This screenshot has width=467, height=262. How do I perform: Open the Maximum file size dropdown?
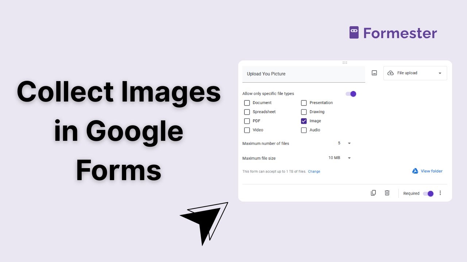pyautogui.click(x=340, y=158)
